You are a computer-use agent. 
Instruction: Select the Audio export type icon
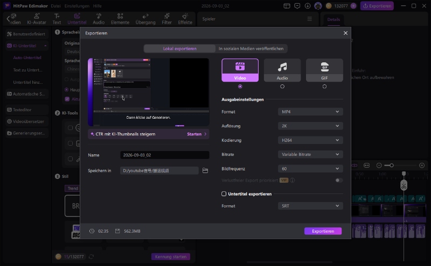tap(282, 70)
